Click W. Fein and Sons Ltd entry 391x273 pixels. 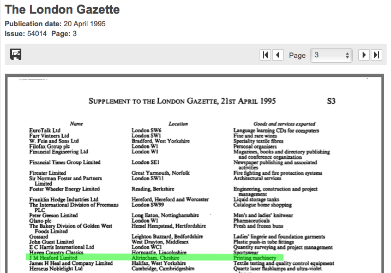54,141
